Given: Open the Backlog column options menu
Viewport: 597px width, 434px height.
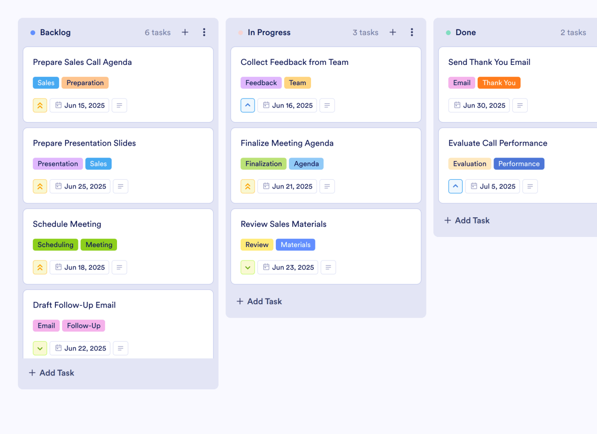Looking at the screenshot, I should coord(204,32).
